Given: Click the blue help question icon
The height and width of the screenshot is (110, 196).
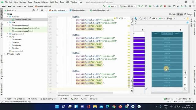Looking at the screenshot, I should (187, 22).
